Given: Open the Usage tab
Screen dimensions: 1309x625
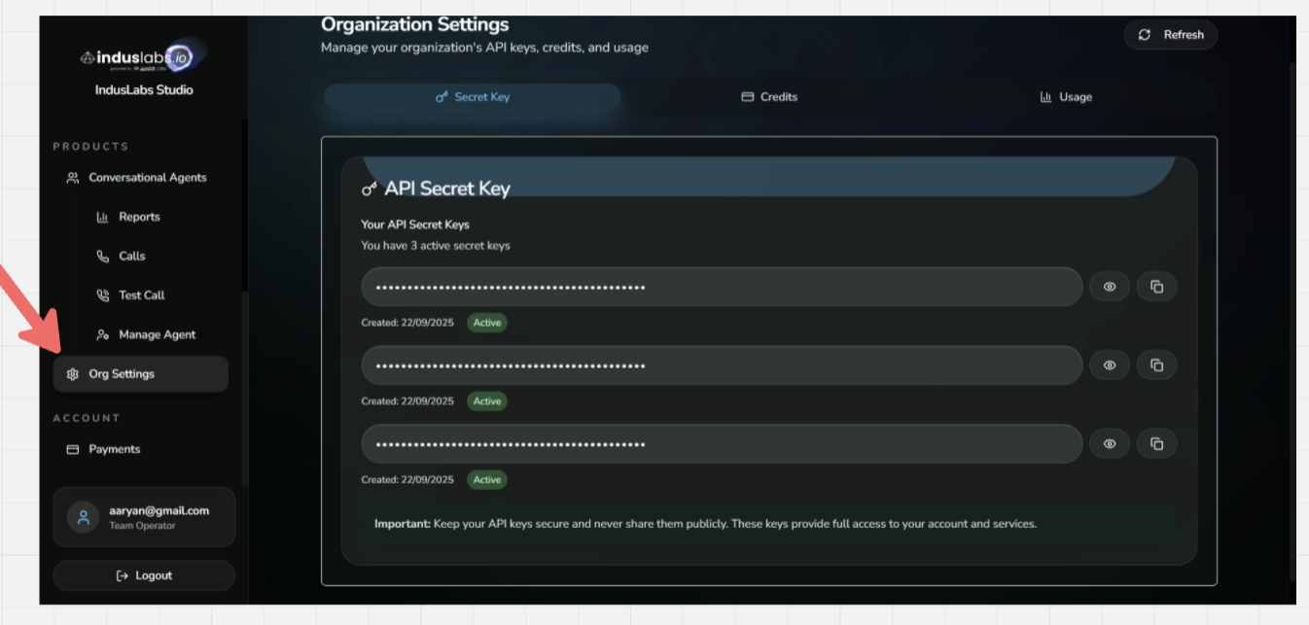Looking at the screenshot, I should (x=1065, y=97).
